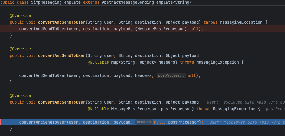Click MessagePostProcessor type in the last method signature

point(135,109)
